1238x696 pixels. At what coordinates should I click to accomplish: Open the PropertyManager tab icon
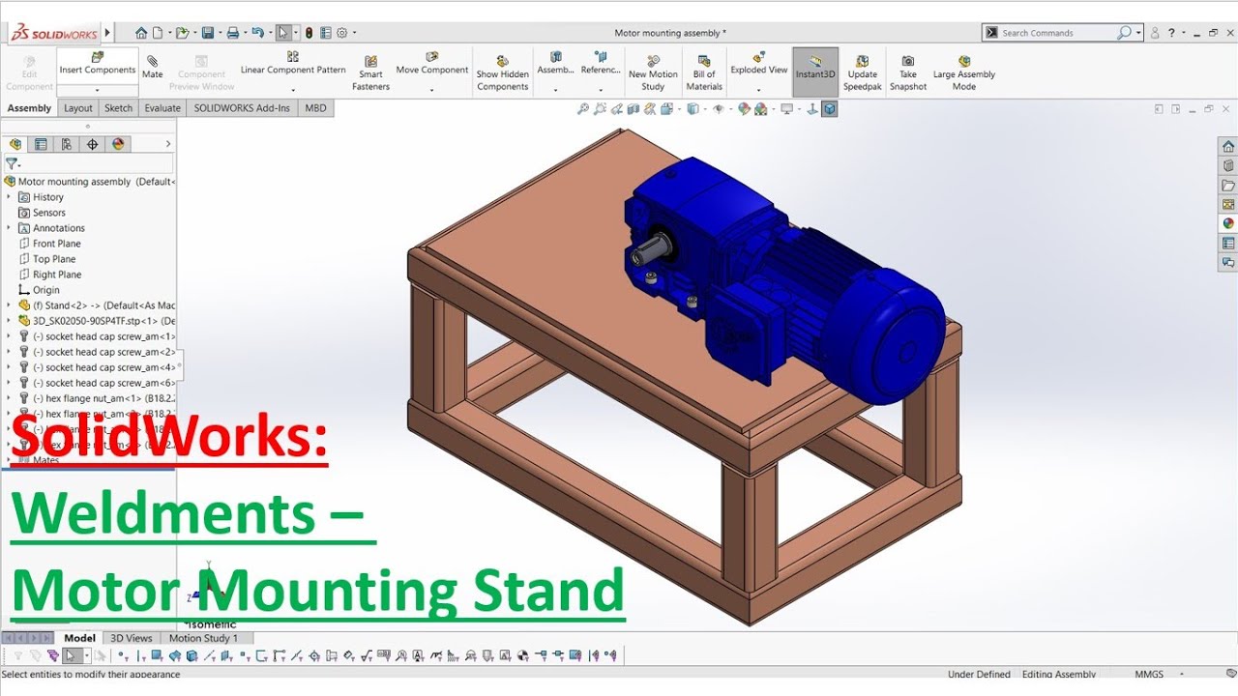[x=41, y=144]
